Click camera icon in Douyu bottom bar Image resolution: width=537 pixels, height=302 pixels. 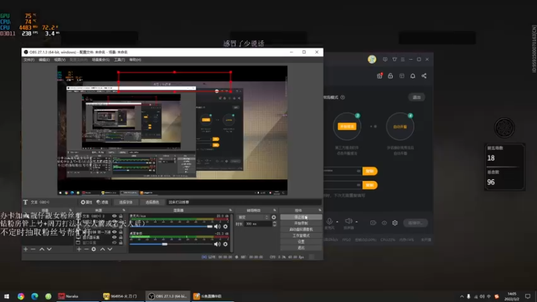373,223
